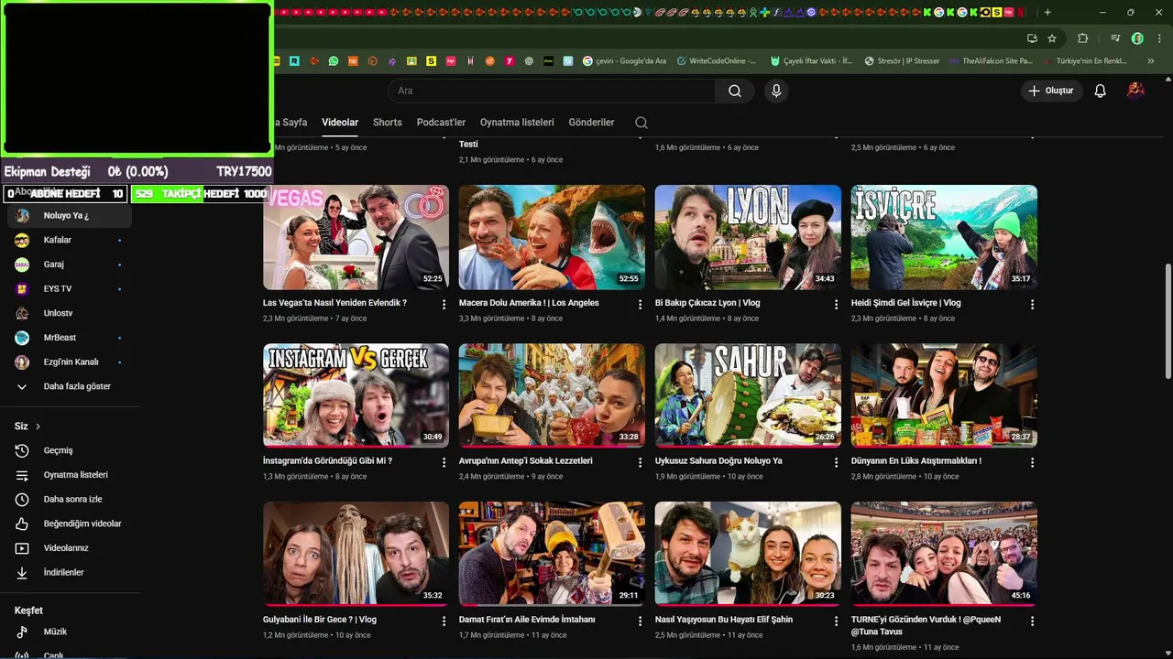Open options for Uykusuz Sahura Doğru Noluyo Ya
1173x659 pixels.
point(837,463)
